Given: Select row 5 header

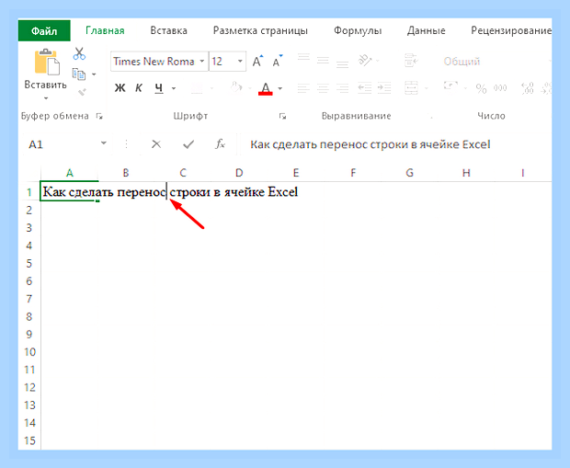Looking at the screenshot, I should click(29, 263).
